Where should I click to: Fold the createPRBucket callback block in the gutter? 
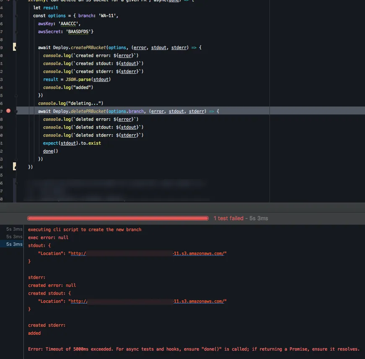click(16, 48)
